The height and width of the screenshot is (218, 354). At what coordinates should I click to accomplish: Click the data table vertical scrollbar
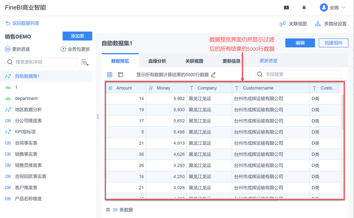coord(342,112)
